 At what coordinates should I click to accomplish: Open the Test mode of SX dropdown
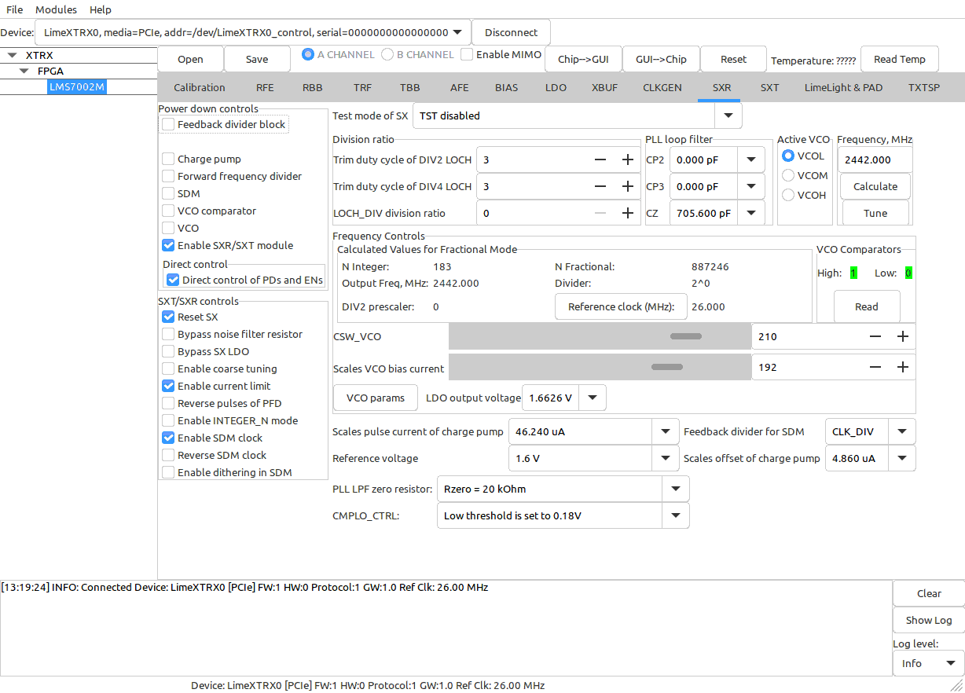click(x=728, y=115)
